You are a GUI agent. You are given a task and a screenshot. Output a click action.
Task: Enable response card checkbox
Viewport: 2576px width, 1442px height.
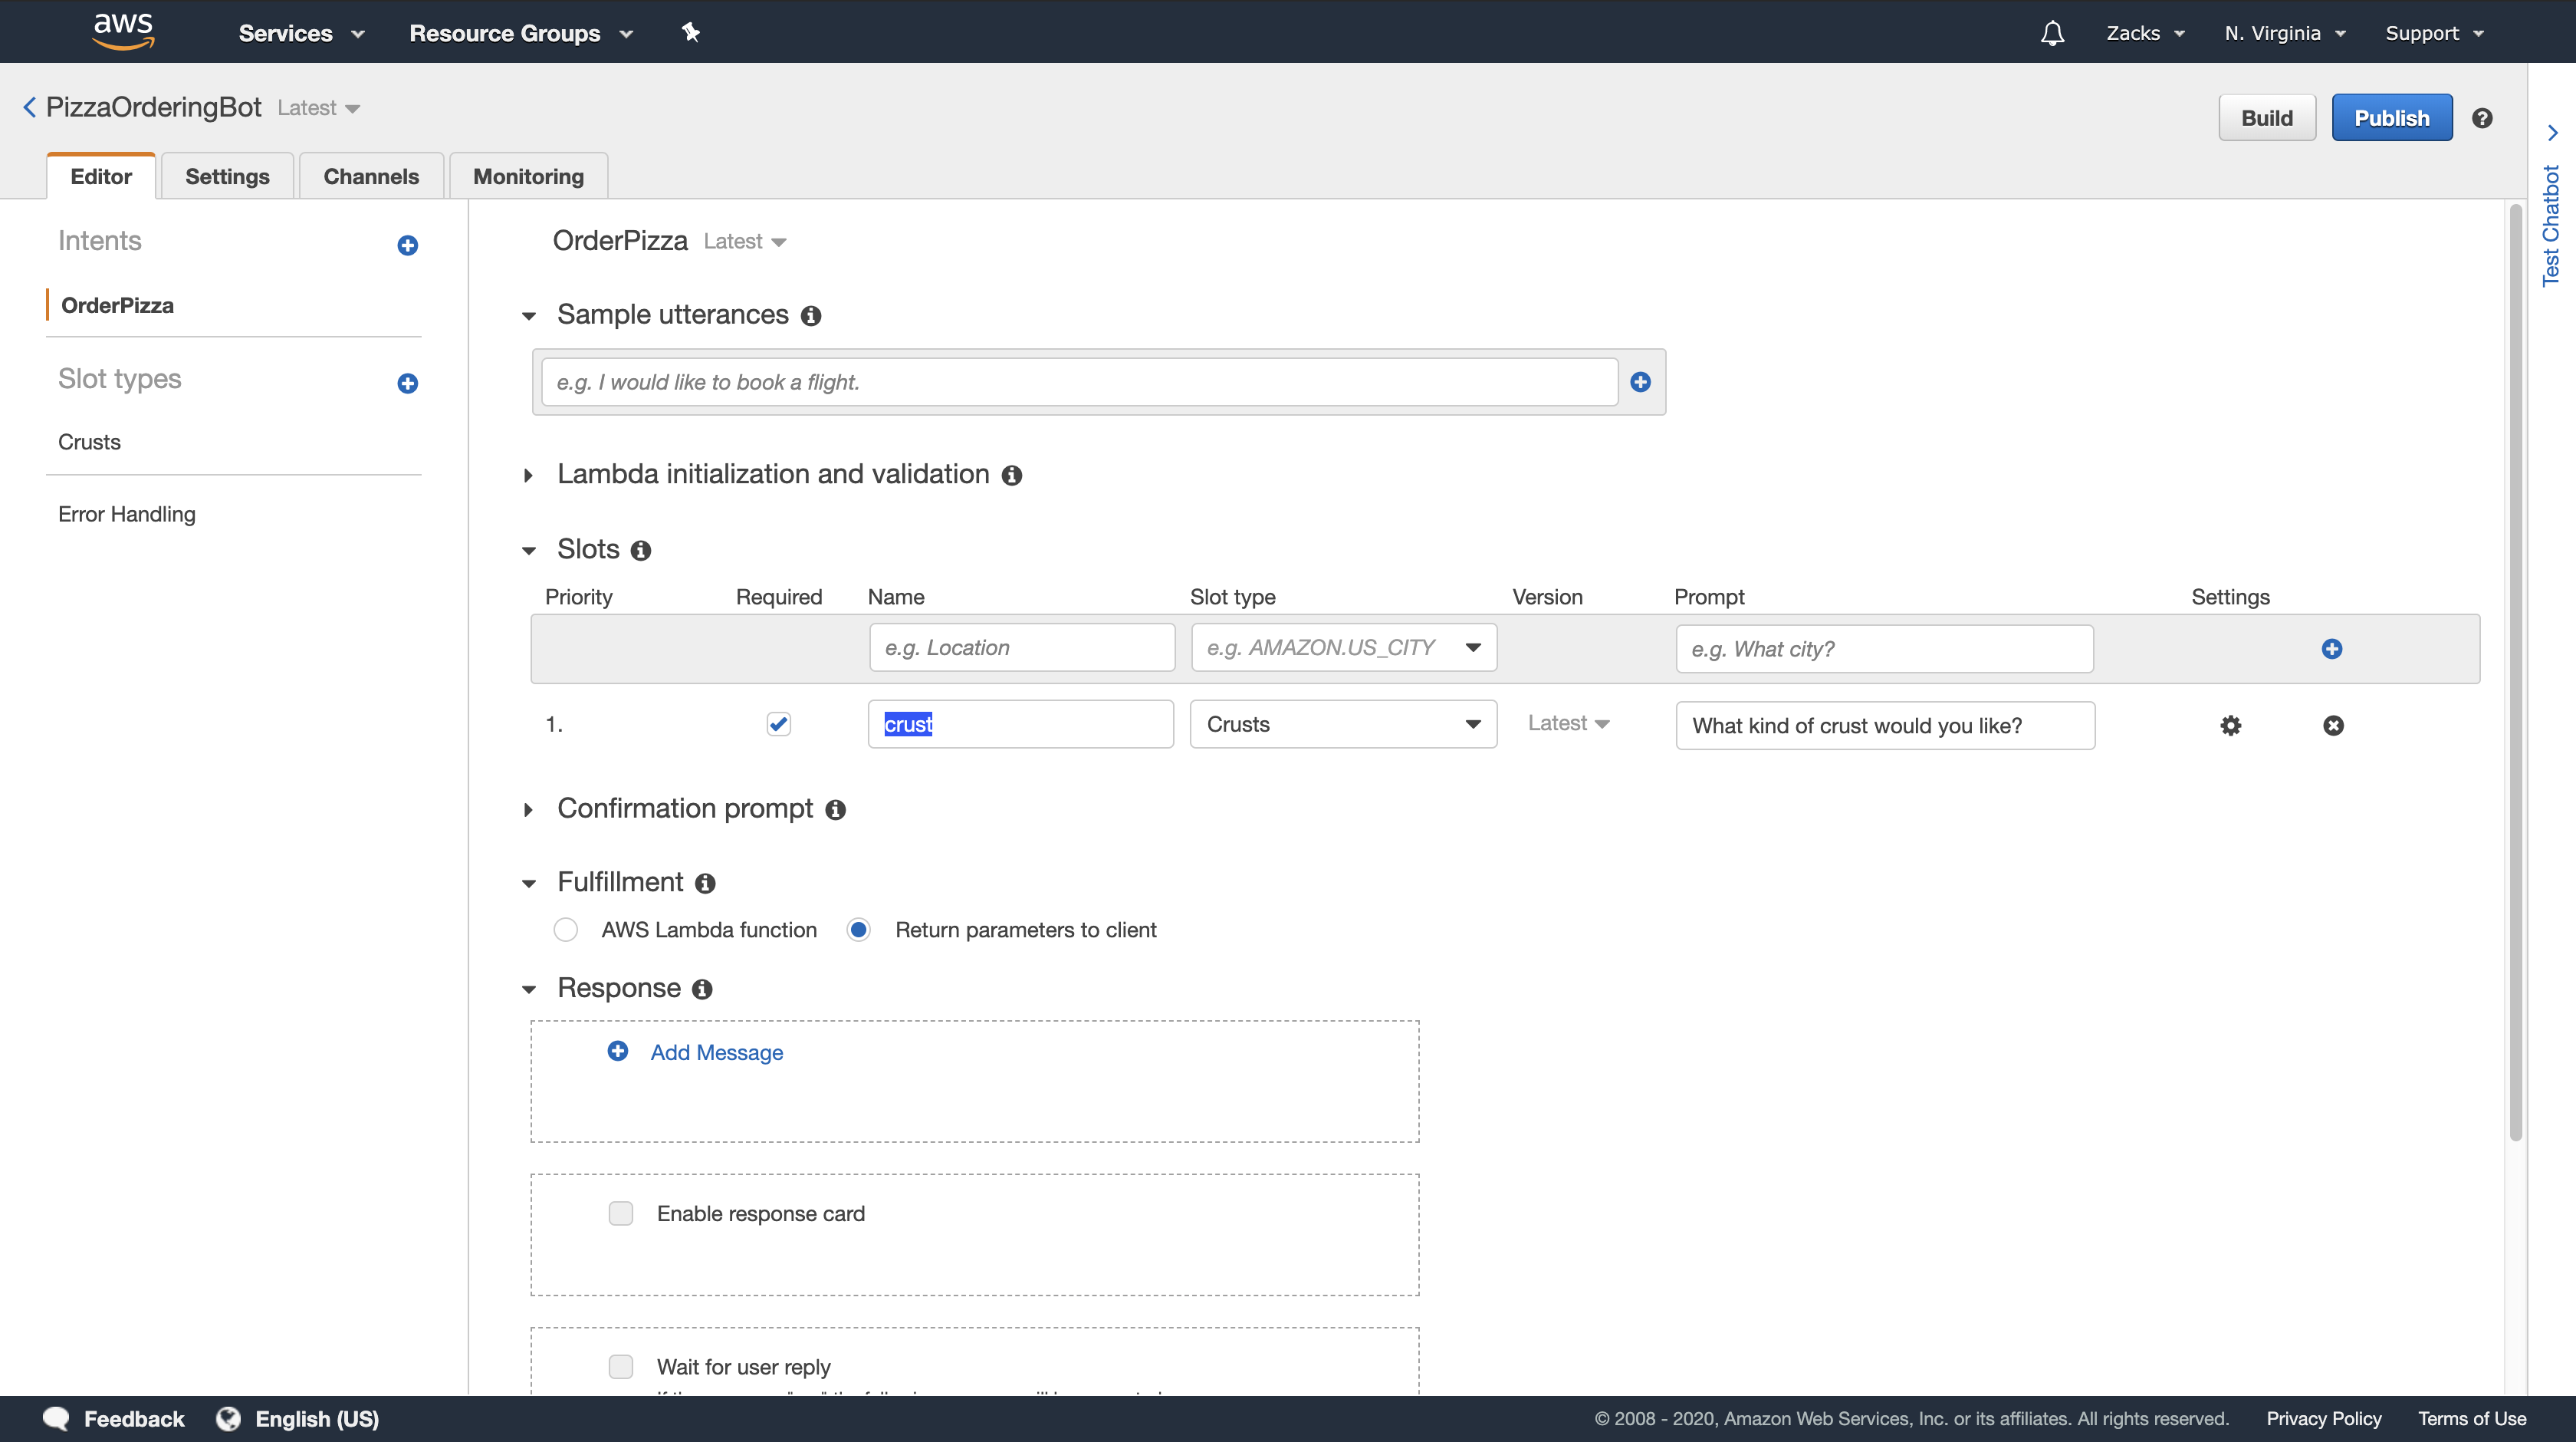pyautogui.click(x=621, y=1213)
